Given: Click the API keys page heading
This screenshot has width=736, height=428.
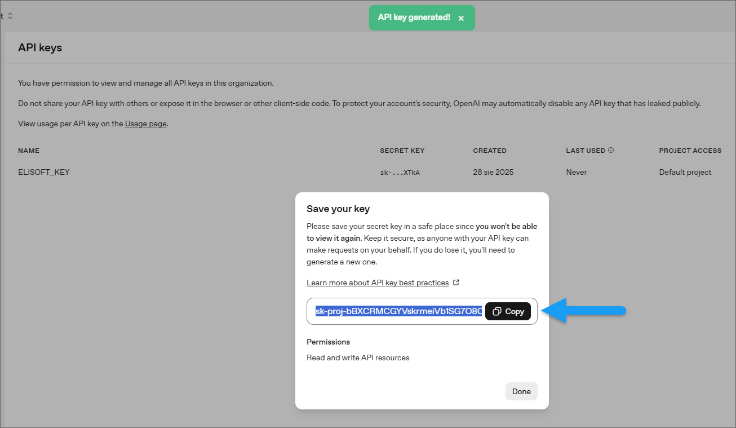Looking at the screenshot, I should (x=40, y=48).
